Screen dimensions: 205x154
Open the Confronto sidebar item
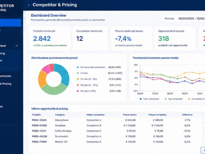(5, 76)
